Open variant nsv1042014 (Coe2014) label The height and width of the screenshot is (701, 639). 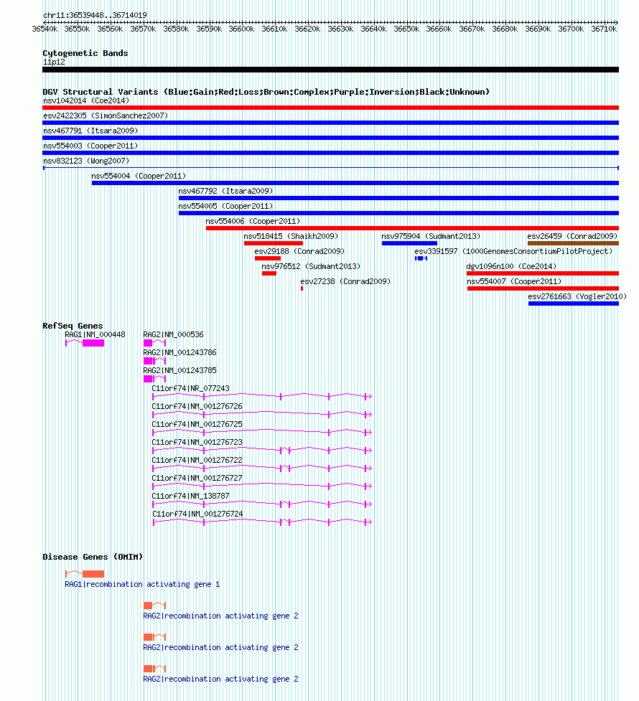[86, 100]
